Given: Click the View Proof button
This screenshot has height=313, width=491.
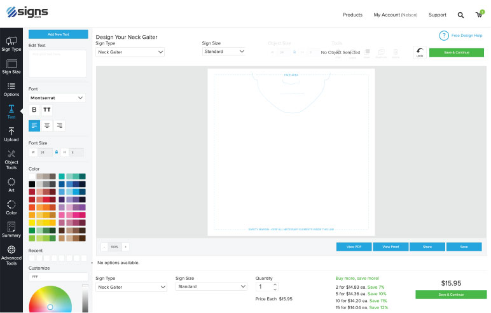Looking at the screenshot, I should [x=391, y=247].
